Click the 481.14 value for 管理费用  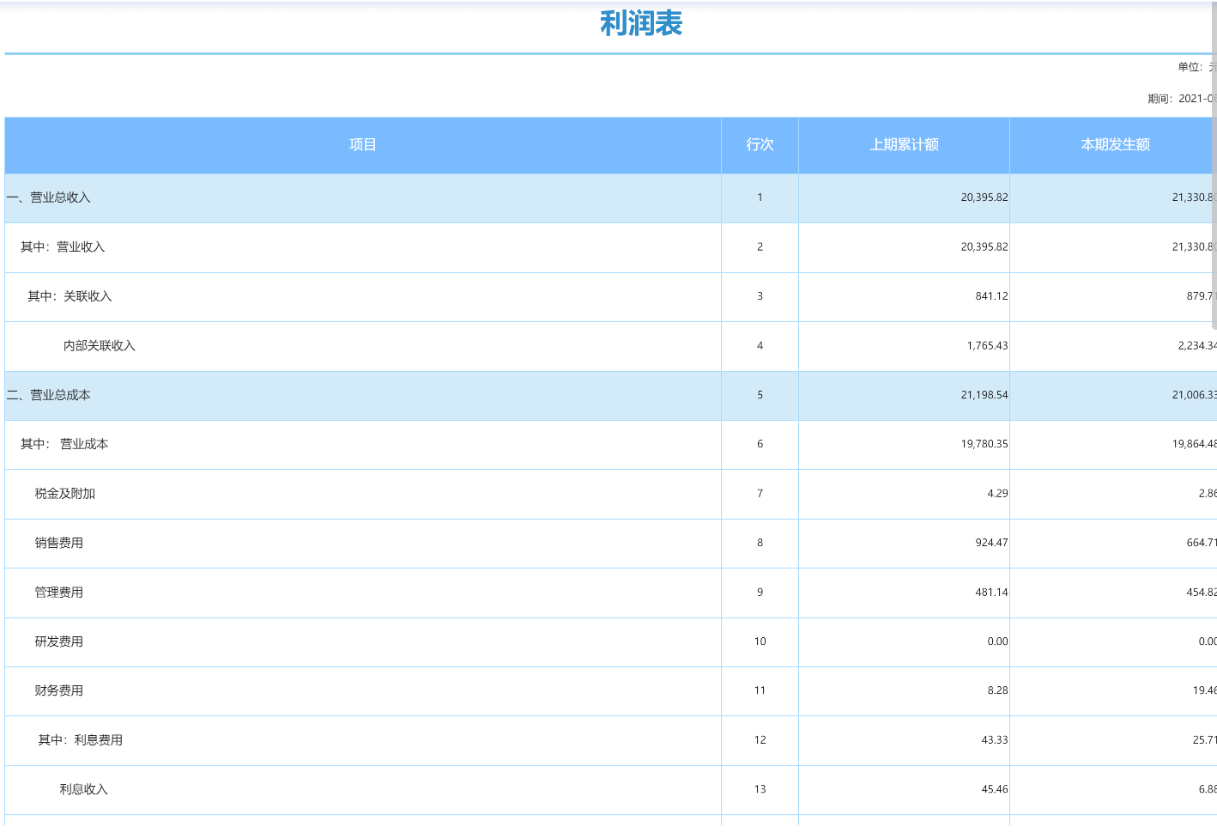[x=991, y=593]
